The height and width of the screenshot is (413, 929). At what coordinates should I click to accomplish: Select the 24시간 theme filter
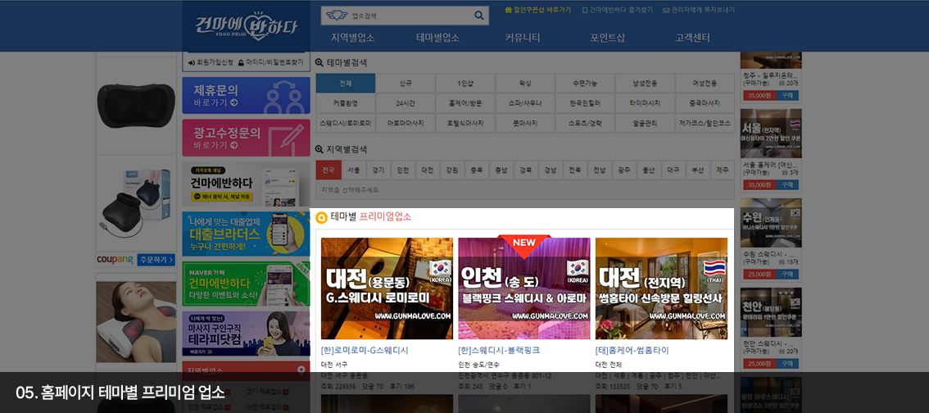click(406, 104)
